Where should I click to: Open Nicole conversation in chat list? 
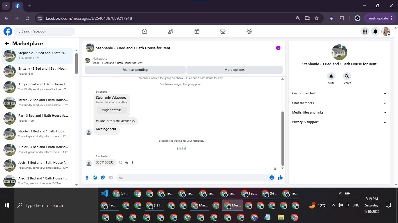[37, 134]
